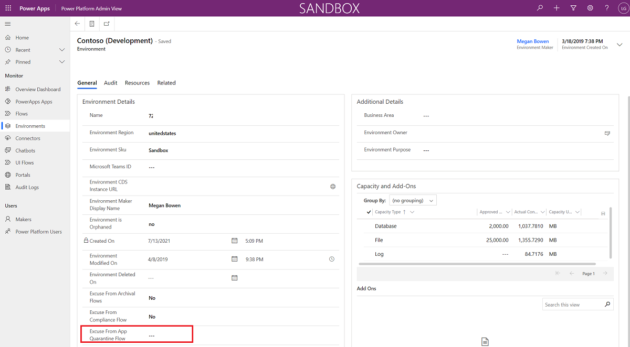Open Capacity Type column dropdown
The image size is (630, 347).
tap(412, 212)
